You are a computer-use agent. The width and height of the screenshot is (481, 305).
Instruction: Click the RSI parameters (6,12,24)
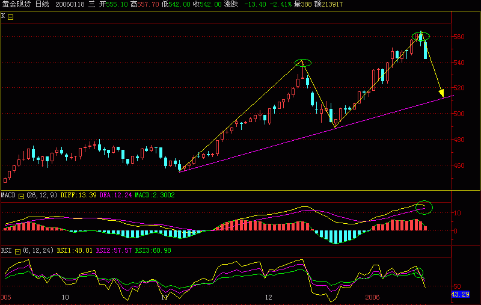(38, 251)
